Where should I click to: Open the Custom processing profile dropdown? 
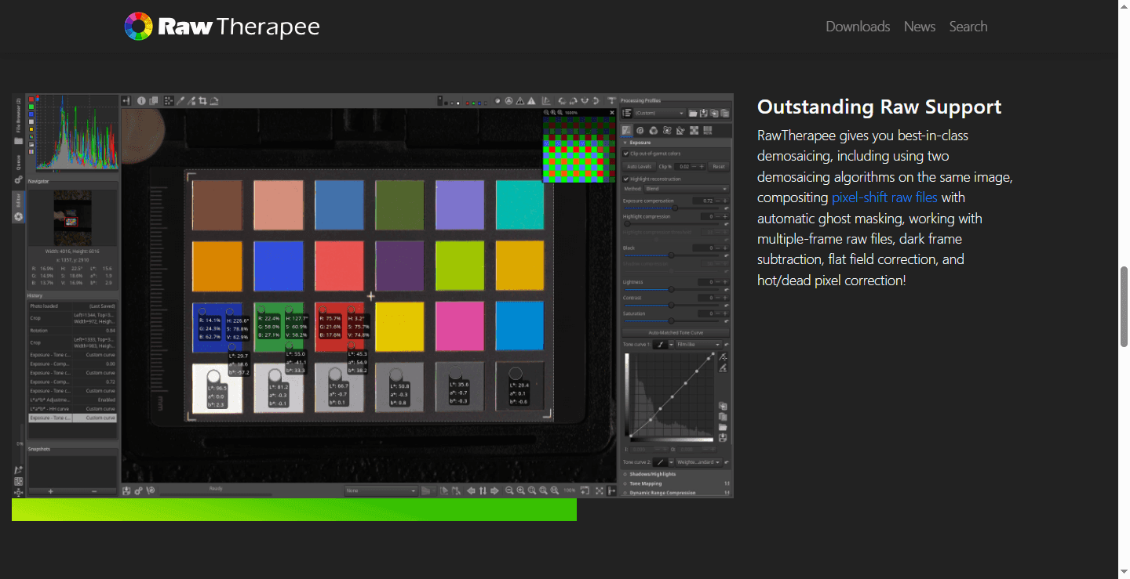pos(659,114)
